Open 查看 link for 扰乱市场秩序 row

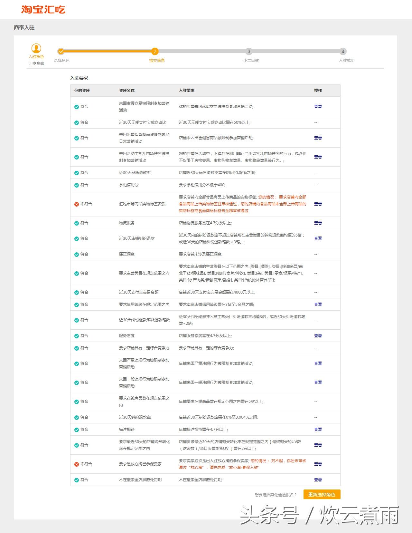coord(318,157)
